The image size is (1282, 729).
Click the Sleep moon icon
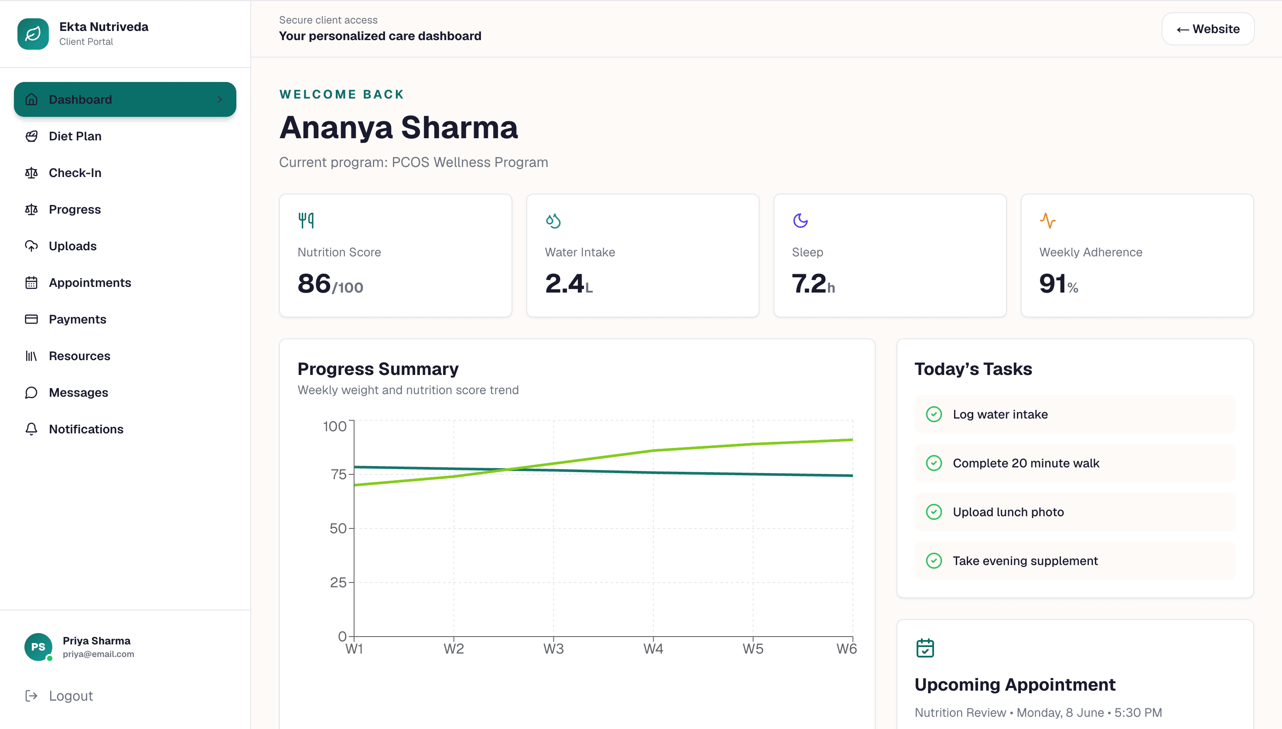(x=801, y=220)
